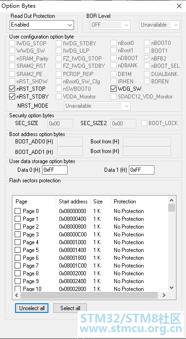Enable protection for Page 9

click(17, 281)
